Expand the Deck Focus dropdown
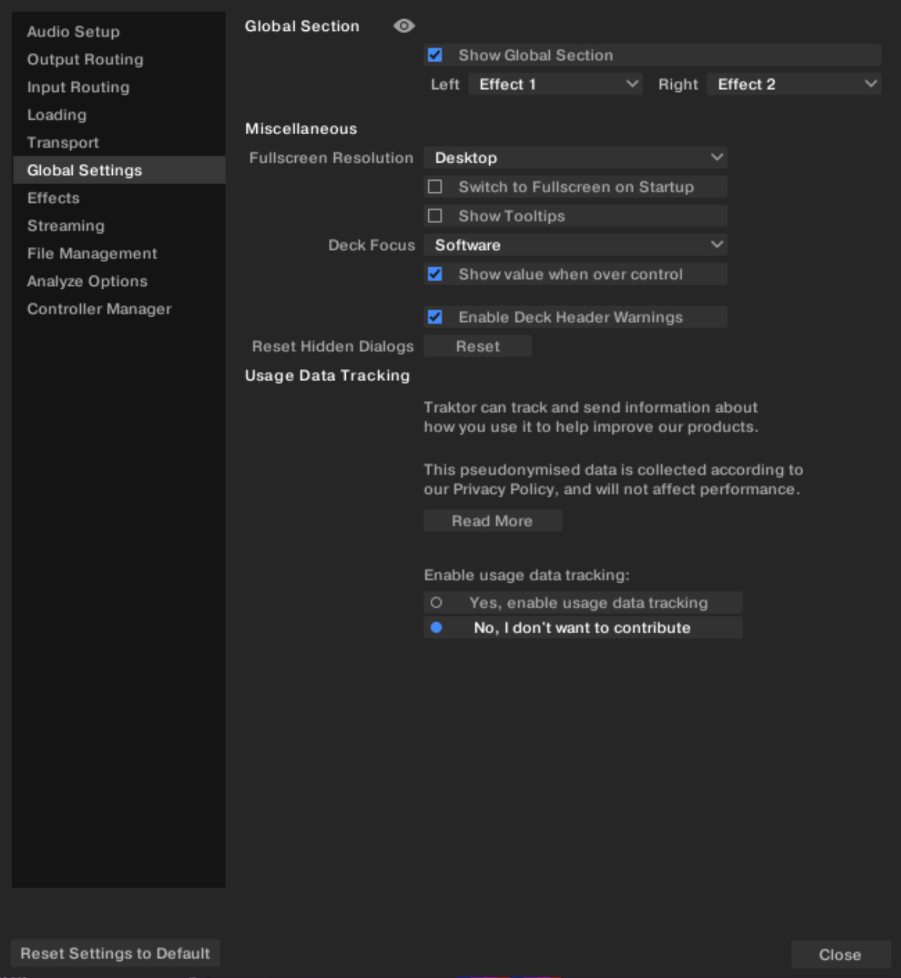This screenshot has width=901, height=978. pyautogui.click(x=576, y=245)
